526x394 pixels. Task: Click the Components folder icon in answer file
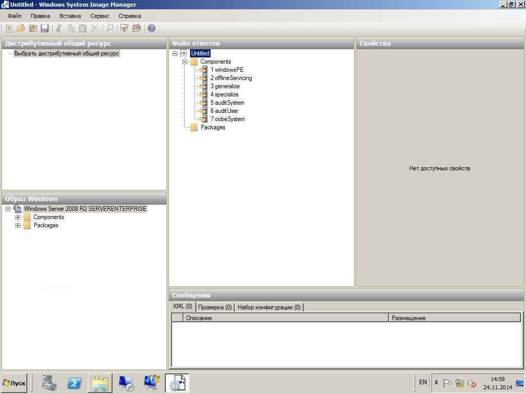tap(194, 62)
